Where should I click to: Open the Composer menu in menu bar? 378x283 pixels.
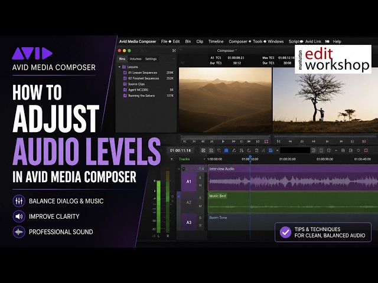pos(238,41)
